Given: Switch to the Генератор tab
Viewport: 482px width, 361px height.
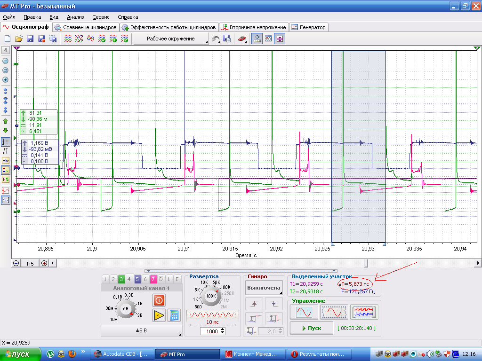Looking at the screenshot, I should click(309, 27).
